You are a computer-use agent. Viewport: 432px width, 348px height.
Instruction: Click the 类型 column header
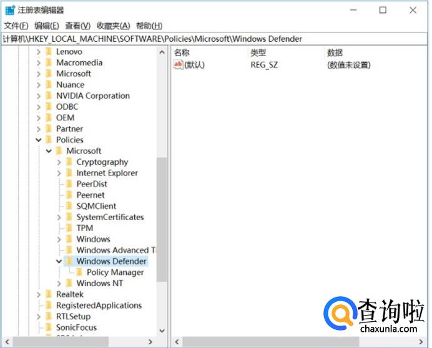point(258,52)
